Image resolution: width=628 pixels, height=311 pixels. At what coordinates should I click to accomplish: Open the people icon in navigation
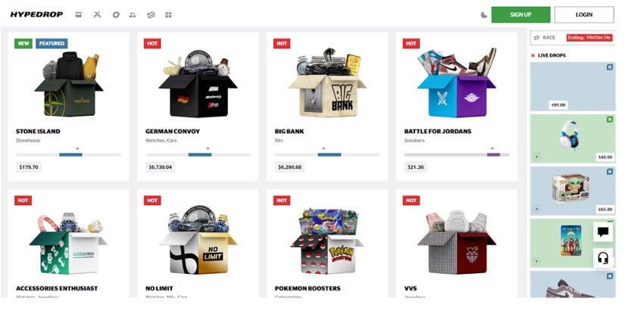[133, 15]
